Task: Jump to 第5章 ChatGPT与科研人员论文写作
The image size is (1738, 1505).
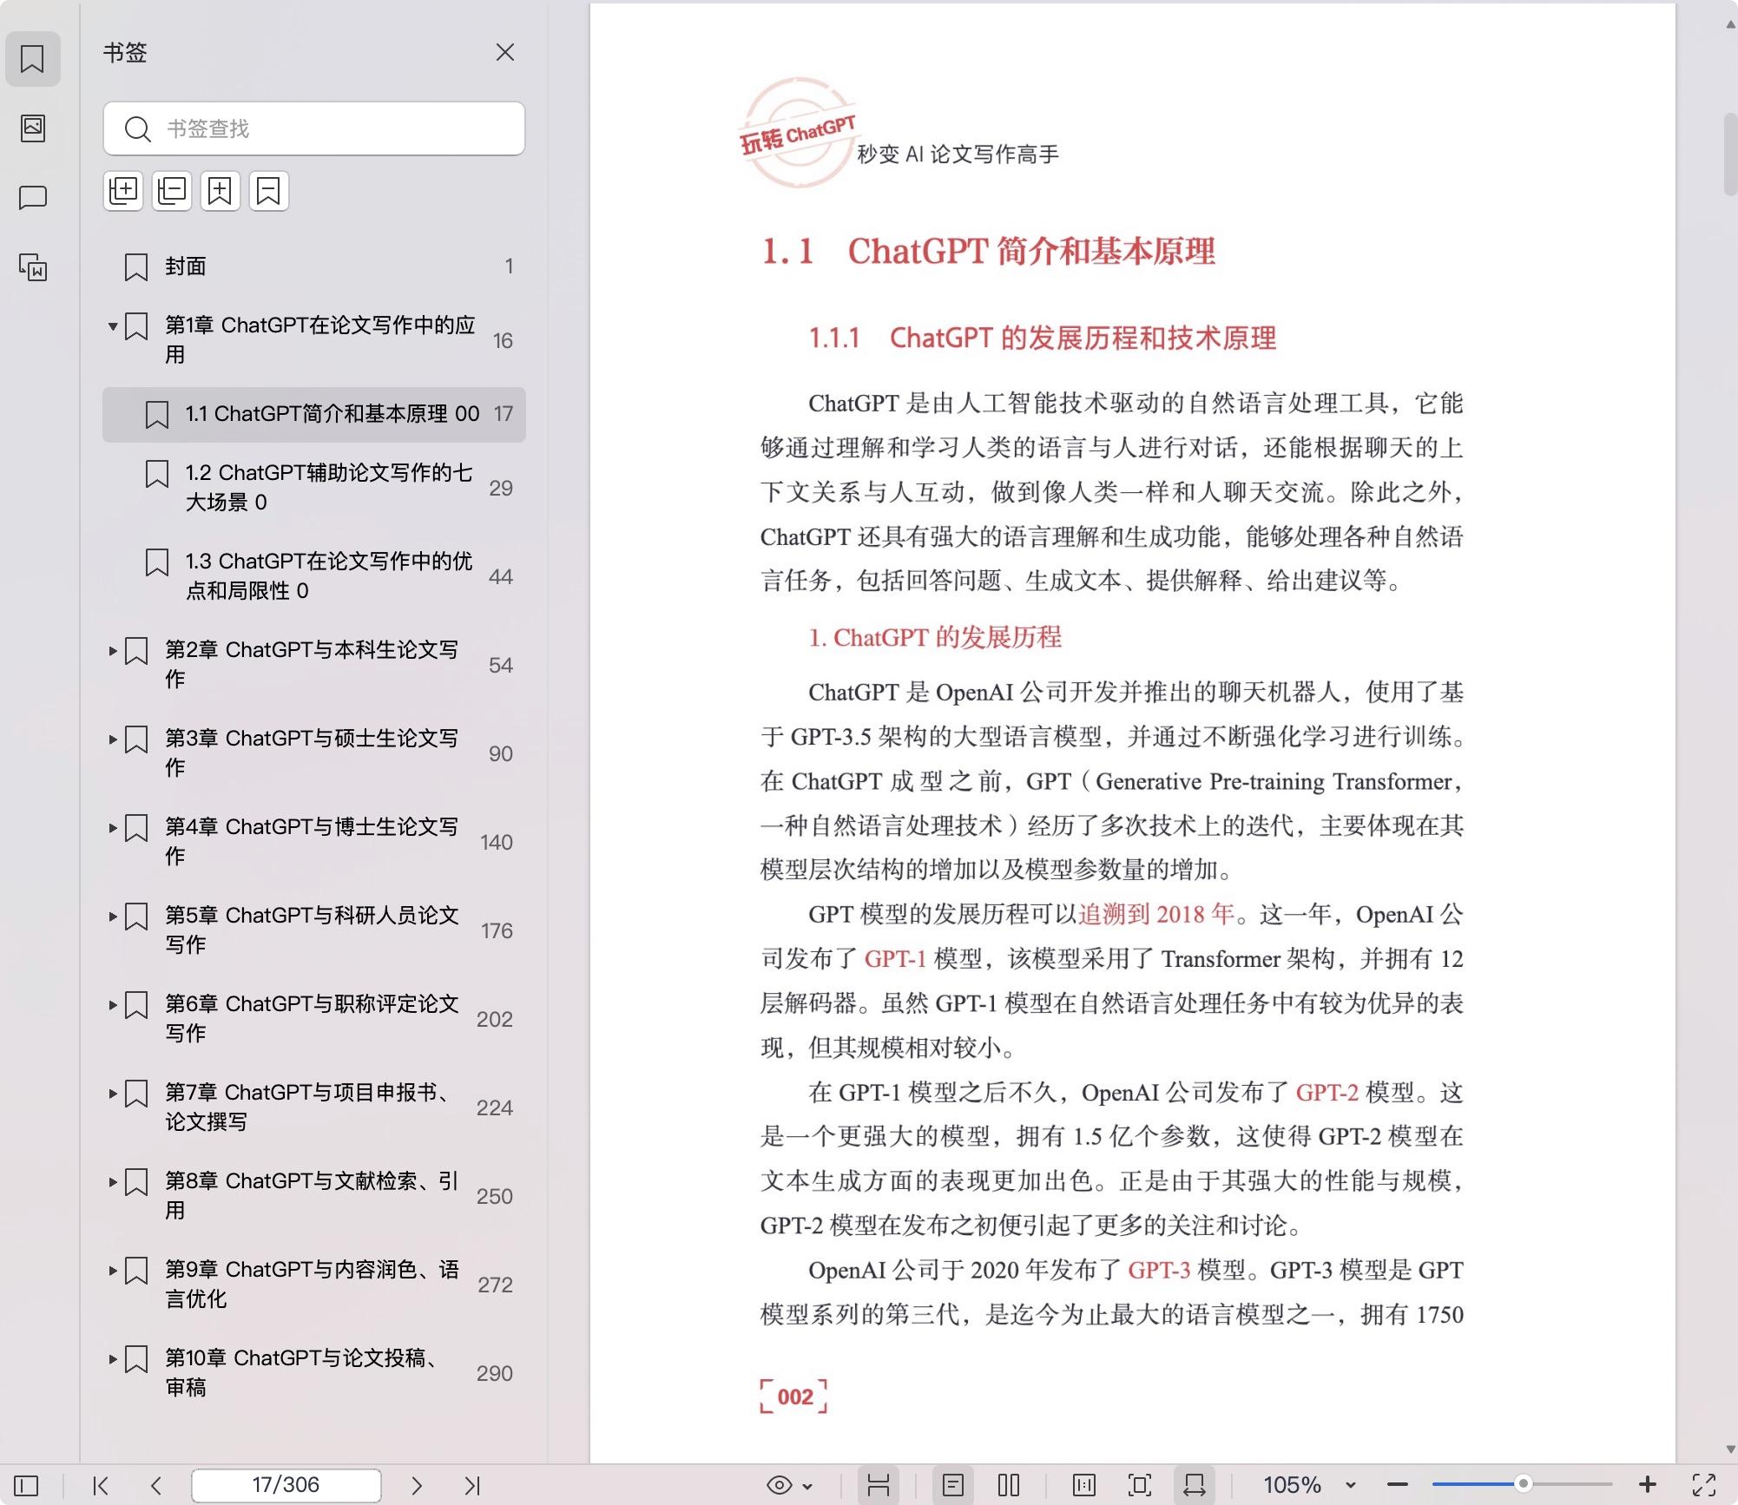Action: (314, 930)
